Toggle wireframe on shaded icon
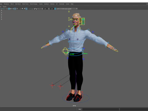The height and width of the screenshot is (111, 148). pyautogui.click(x=13, y=9)
